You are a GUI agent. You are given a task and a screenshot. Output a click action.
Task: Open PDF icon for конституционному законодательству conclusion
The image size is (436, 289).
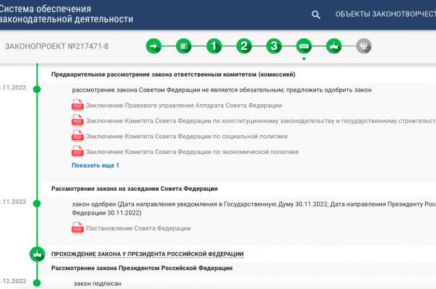pos(77,121)
